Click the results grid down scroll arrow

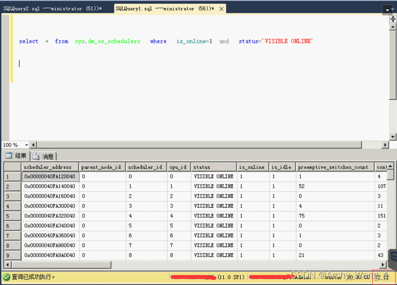pos(391,256)
